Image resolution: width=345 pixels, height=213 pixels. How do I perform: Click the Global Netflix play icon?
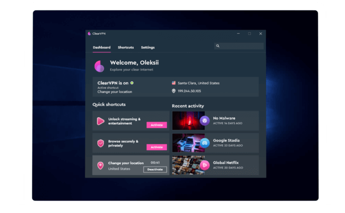(x=205, y=165)
